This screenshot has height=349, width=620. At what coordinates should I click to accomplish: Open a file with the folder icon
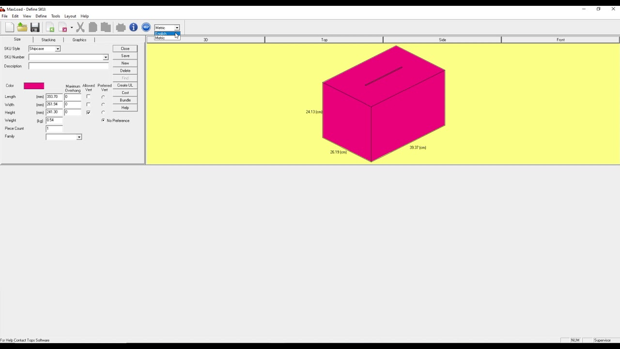tap(22, 28)
